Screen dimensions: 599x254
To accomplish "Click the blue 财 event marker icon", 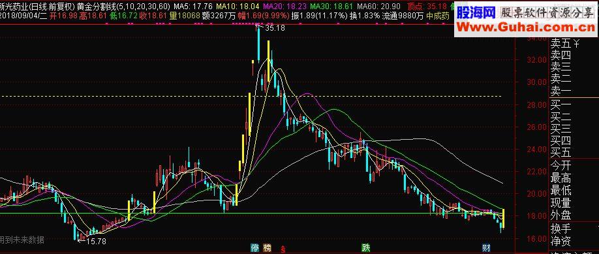I will click(x=486, y=248).
